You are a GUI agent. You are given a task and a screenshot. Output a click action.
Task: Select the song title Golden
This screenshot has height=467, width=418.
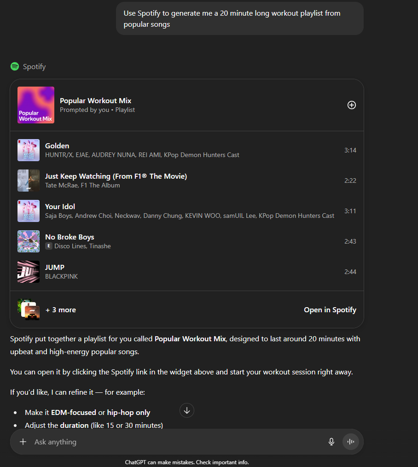57,146
